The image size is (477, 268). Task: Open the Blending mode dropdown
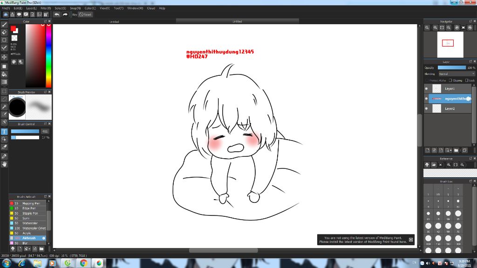[457, 74]
